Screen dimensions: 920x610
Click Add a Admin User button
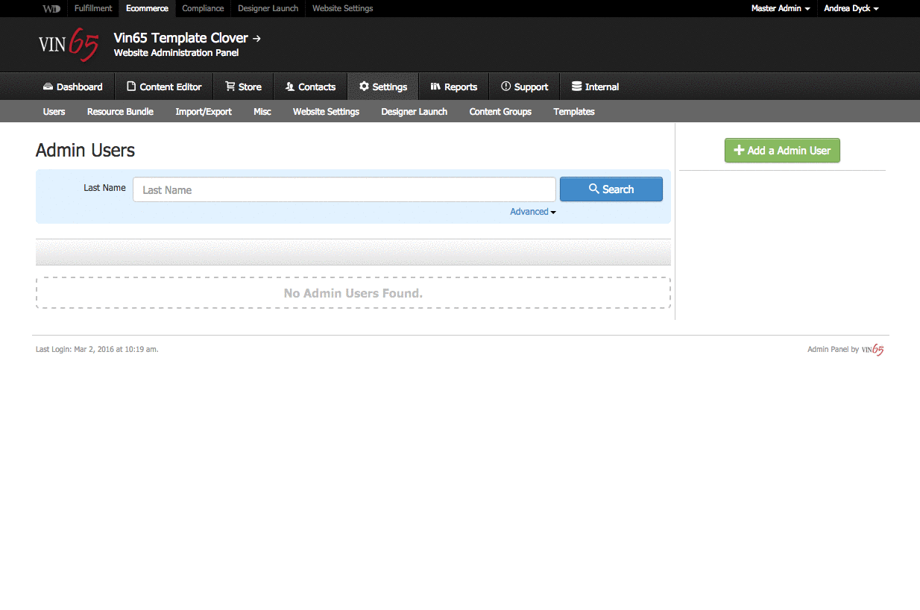(x=782, y=150)
